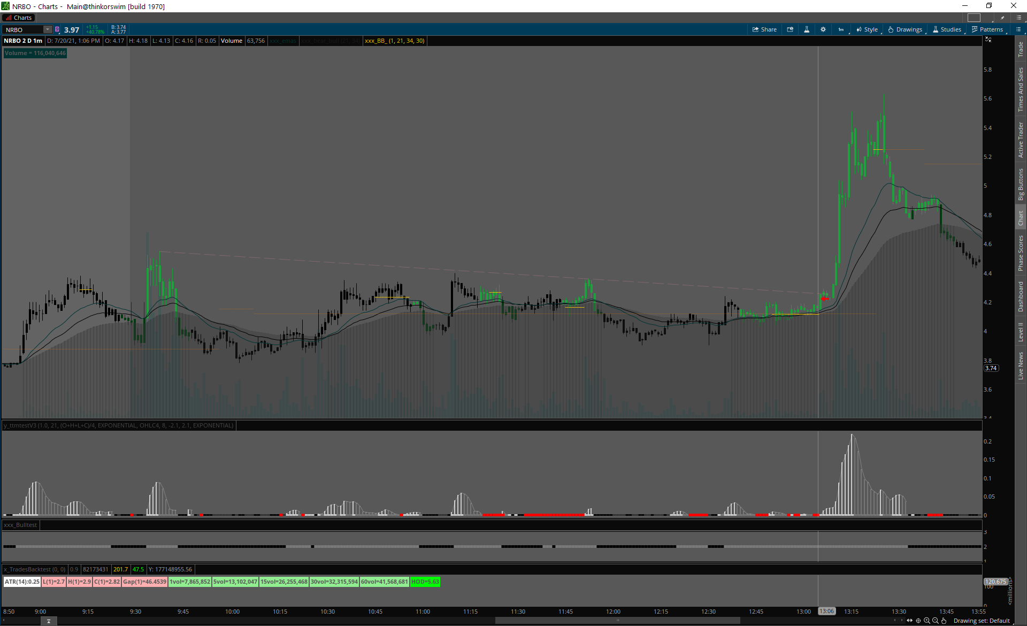Click the zoom out magnifier icon
The height and width of the screenshot is (626, 1027).
936,621
